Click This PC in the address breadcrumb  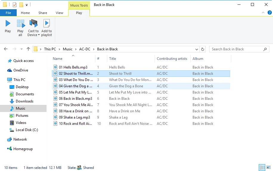click(x=50, y=49)
